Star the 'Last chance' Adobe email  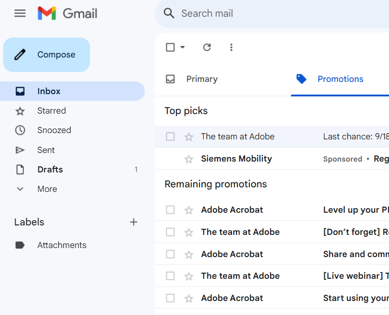click(x=189, y=137)
